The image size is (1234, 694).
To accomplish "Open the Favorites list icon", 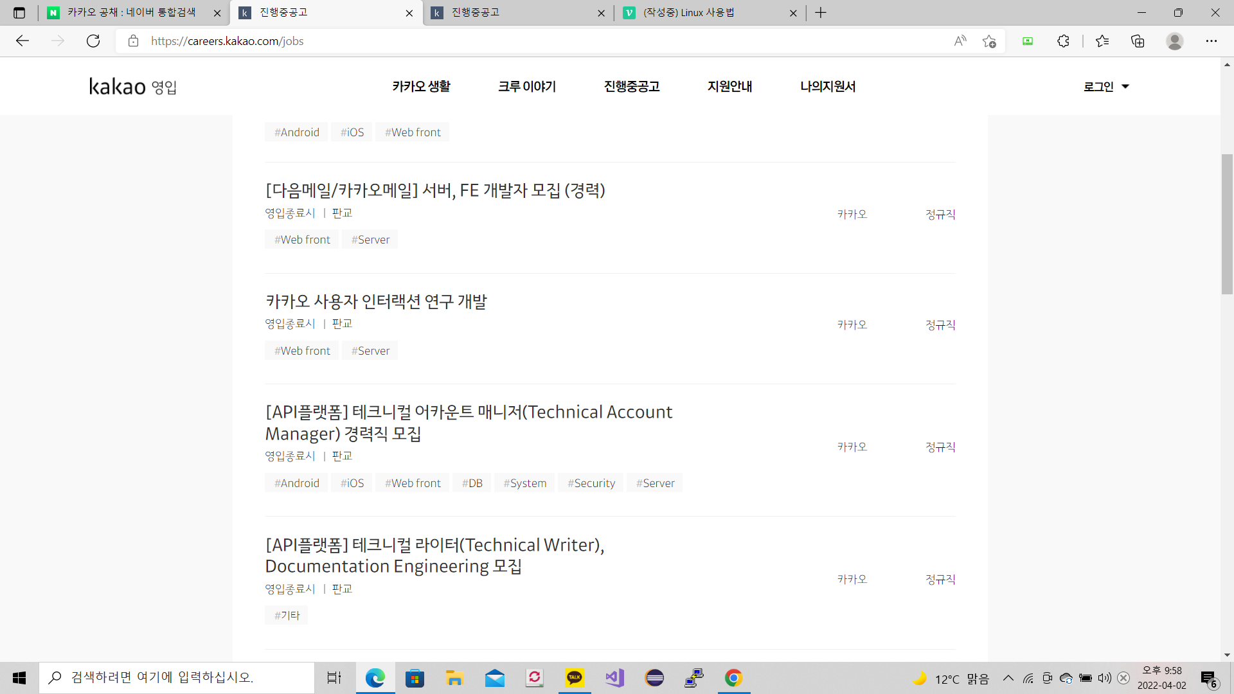I will pyautogui.click(x=1102, y=41).
